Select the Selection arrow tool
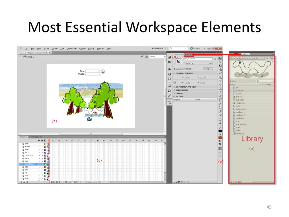This screenshot has height=217, width=289. tap(220, 58)
